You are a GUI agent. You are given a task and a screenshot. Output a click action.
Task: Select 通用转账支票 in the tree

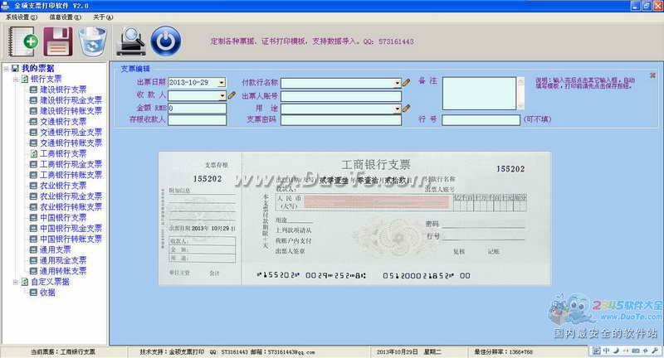(x=63, y=271)
